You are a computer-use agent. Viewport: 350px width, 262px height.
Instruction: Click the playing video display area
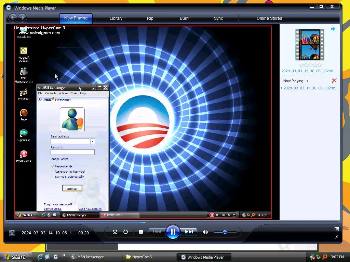point(143,122)
